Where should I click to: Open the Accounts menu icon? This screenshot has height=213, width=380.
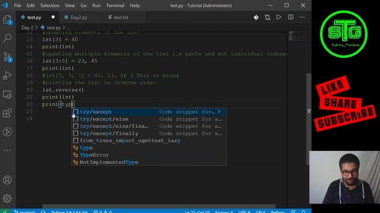7,180
